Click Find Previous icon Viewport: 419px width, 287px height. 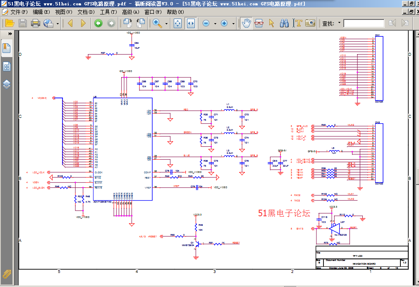(x=392, y=23)
